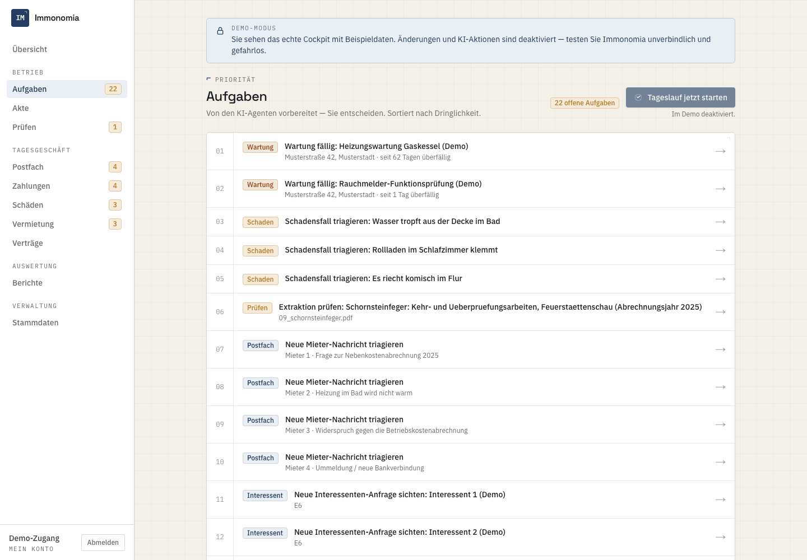
Task: Click Heizung im Bad wird nicht warm
Action: (x=364, y=393)
